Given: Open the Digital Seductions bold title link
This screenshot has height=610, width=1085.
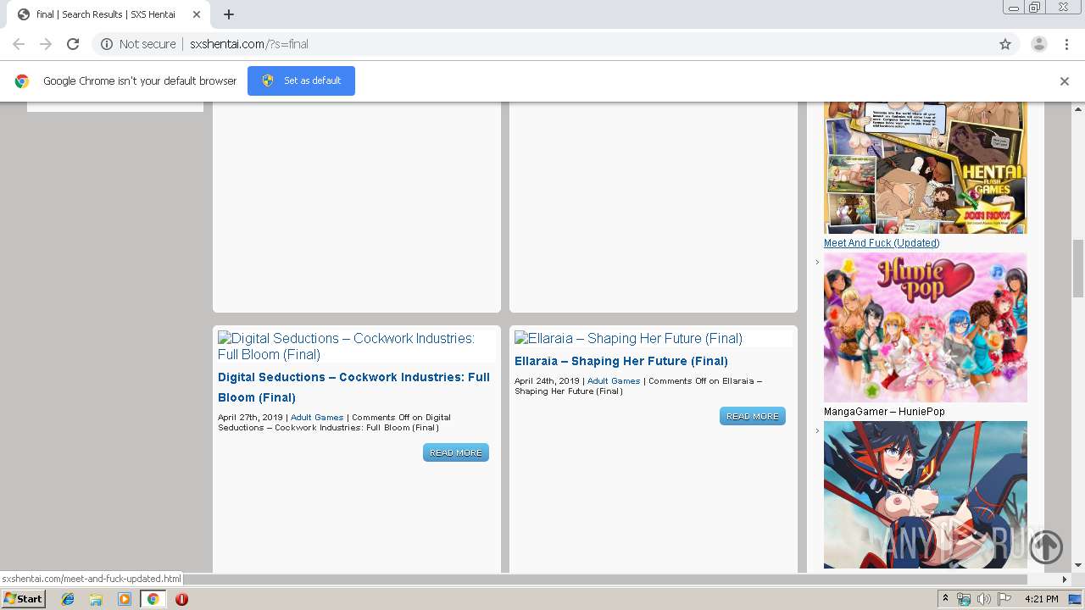Looking at the screenshot, I should click(x=353, y=387).
